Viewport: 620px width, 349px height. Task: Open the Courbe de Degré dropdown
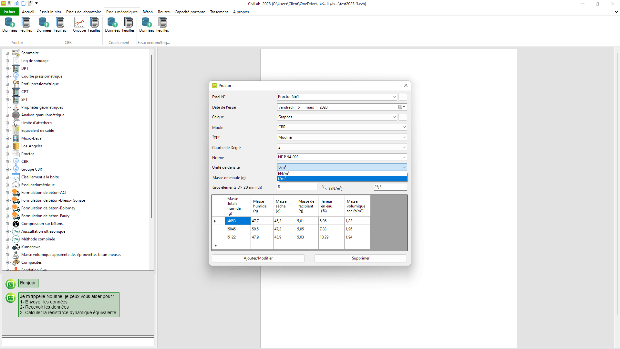pyautogui.click(x=404, y=147)
